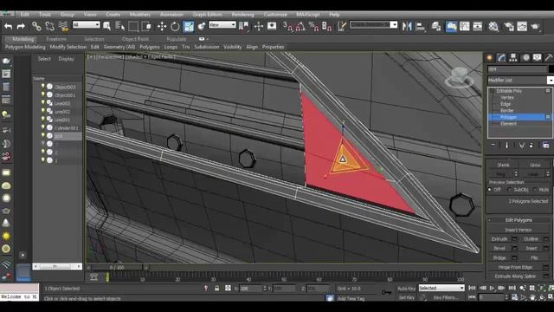The height and width of the screenshot is (312, 554).
Task: Expand the Polygon Modeling ribbon panel
Action: [x=25, y=47]
